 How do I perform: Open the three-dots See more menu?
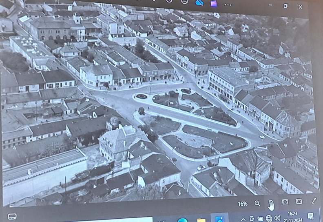click(x=228, y=5)
